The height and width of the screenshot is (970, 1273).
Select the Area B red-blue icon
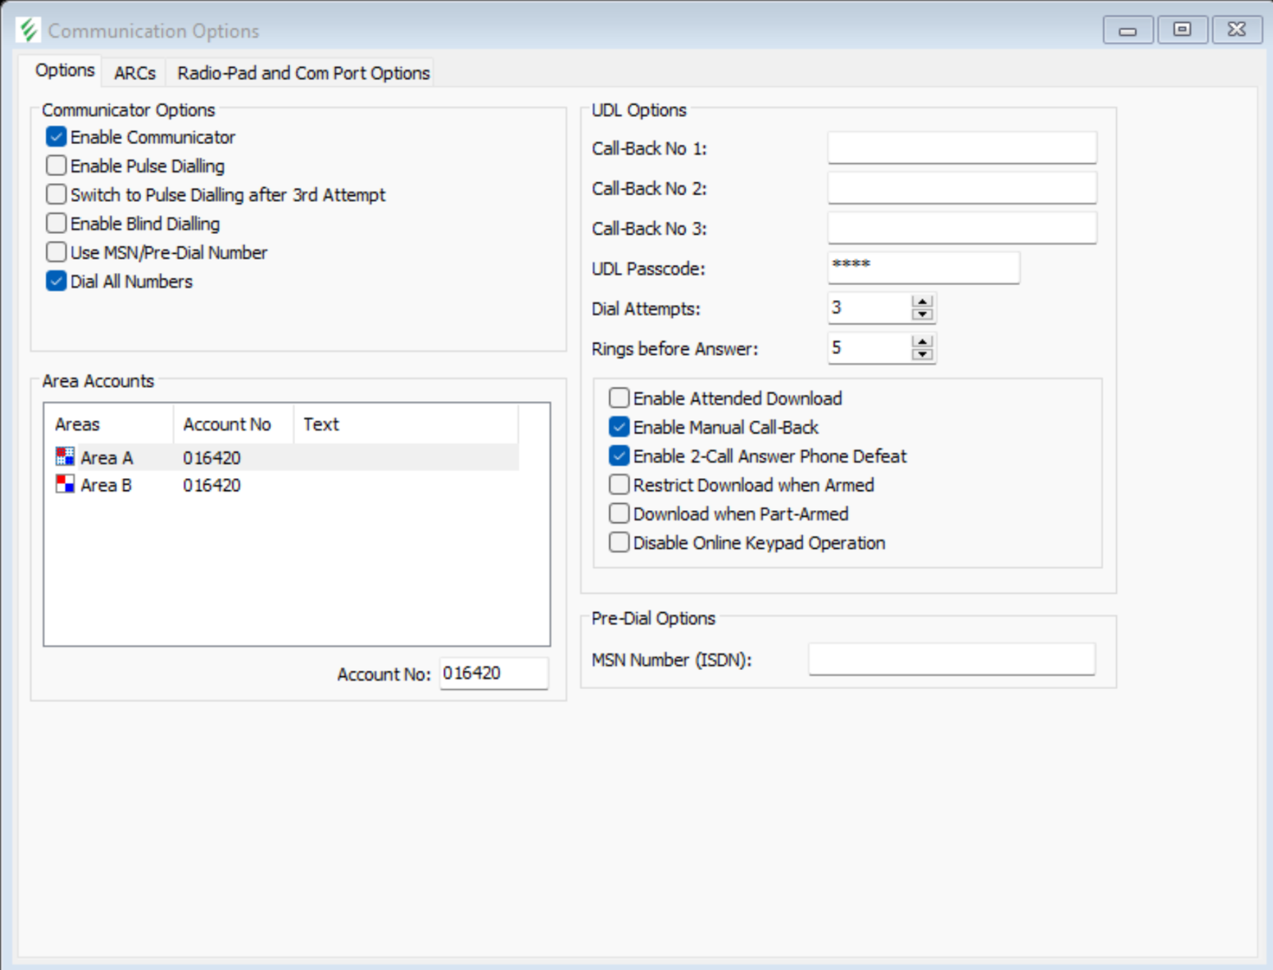click(65, 484)
